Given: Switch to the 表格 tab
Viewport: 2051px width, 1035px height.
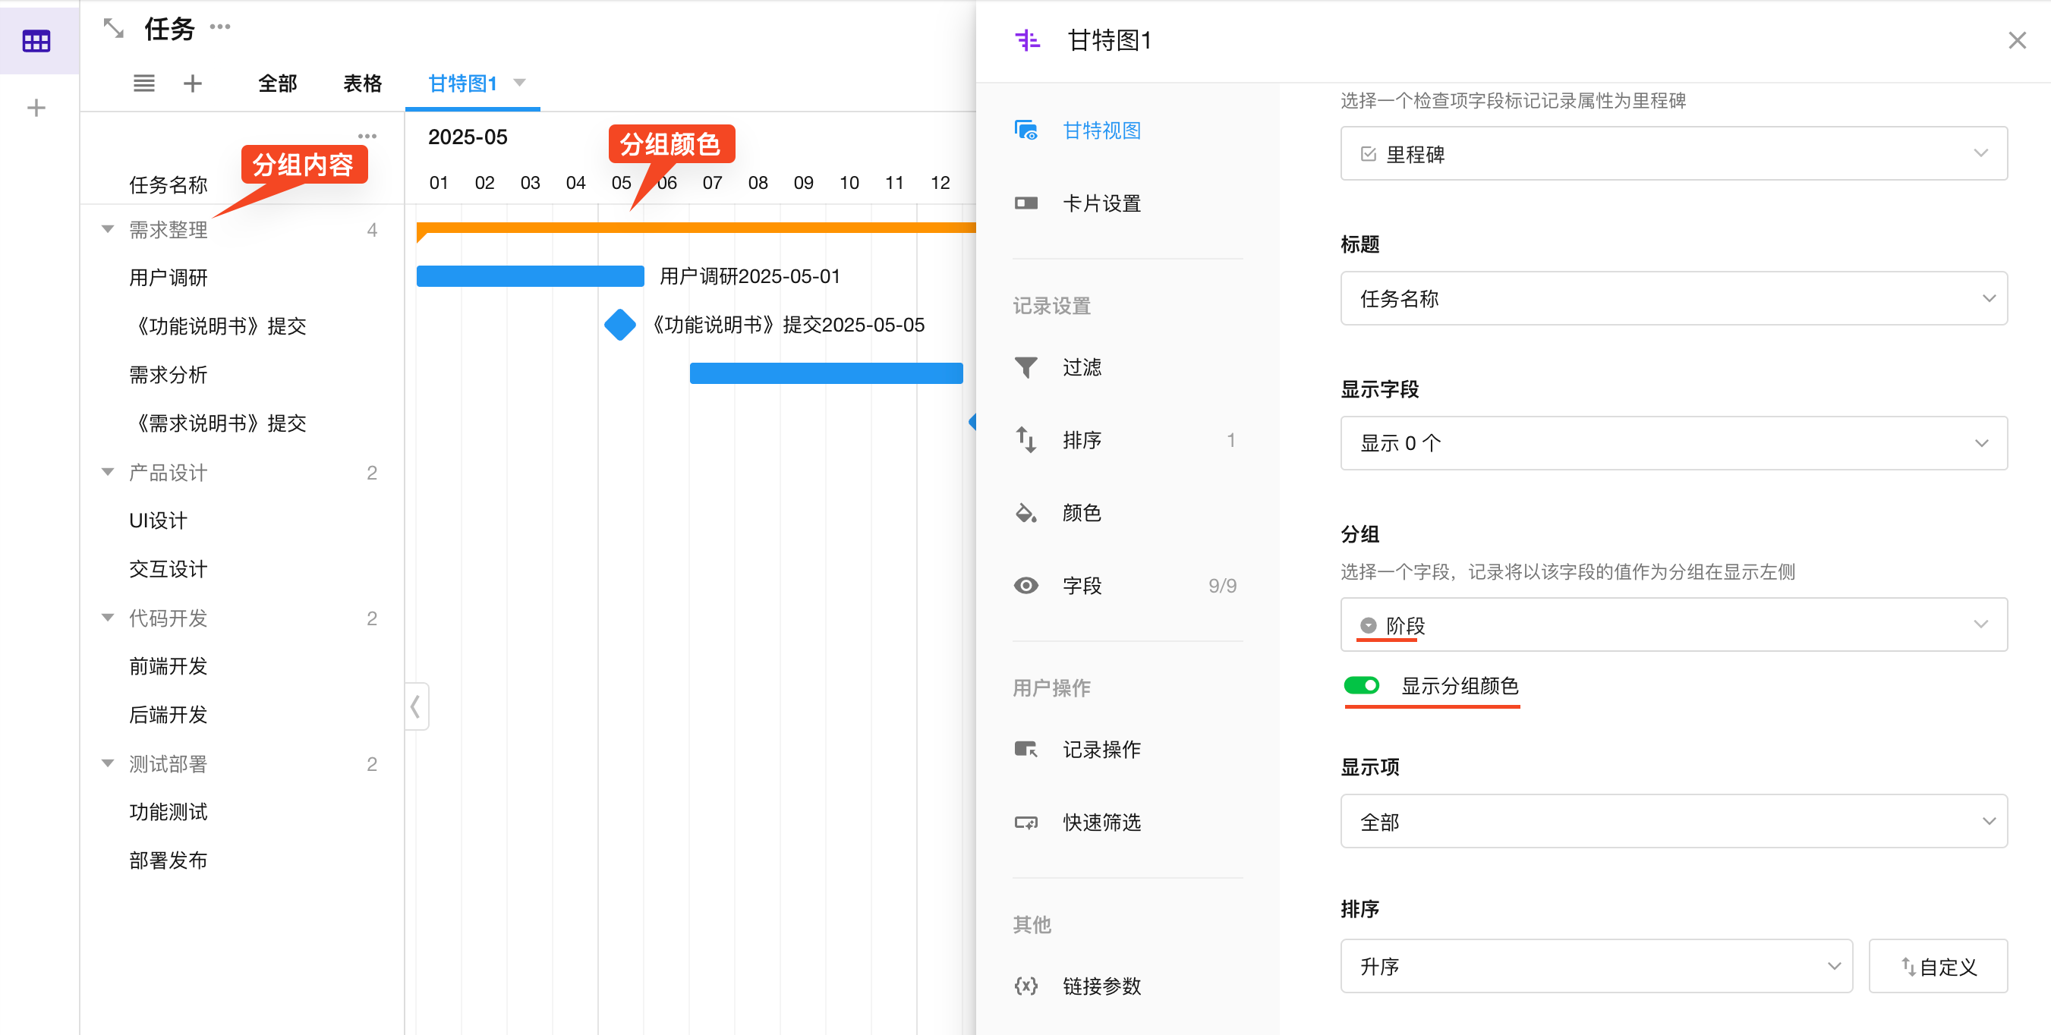Looking at the screenshot, I should point(362,83).
